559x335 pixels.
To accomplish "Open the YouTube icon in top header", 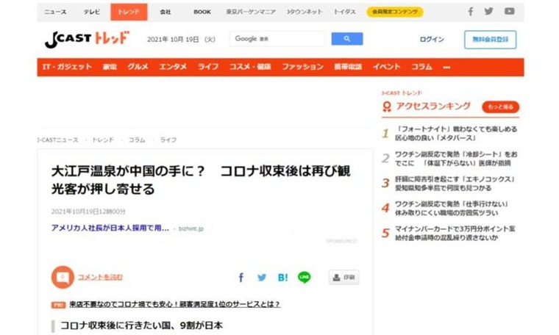I will click(510, 12).
